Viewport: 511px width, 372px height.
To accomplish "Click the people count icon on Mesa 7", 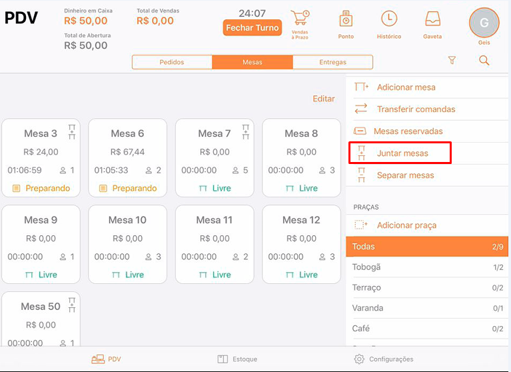I will (x=236, y=170).
